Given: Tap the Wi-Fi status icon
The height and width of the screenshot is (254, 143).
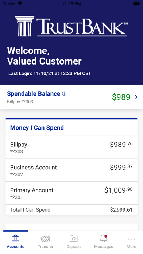Looking at the screenshot, I should point(20,4).
